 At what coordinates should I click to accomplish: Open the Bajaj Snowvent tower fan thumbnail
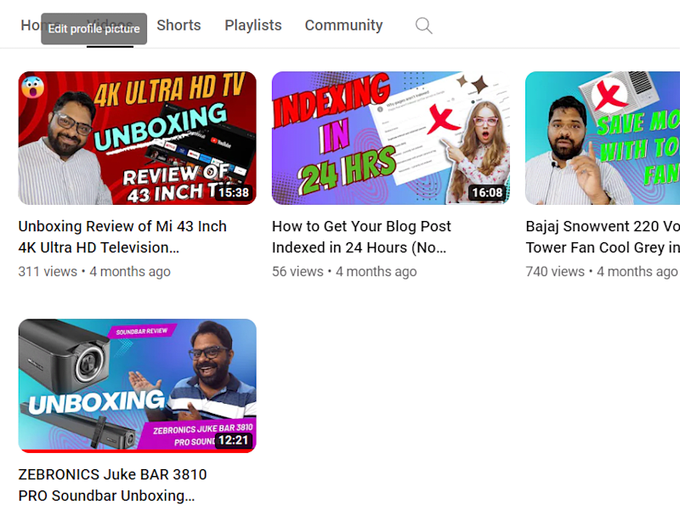603,138
